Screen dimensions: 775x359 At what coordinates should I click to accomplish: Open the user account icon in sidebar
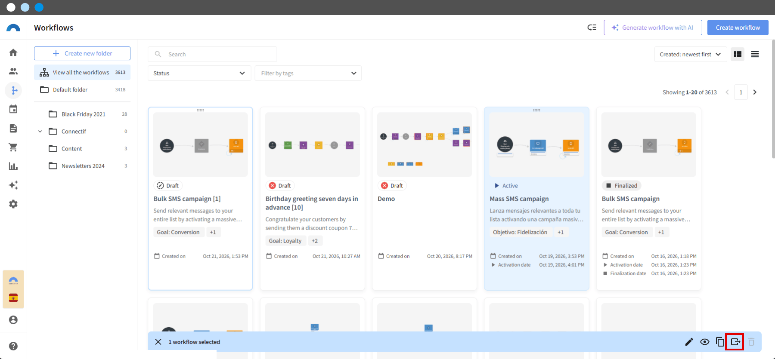(13, 320)
